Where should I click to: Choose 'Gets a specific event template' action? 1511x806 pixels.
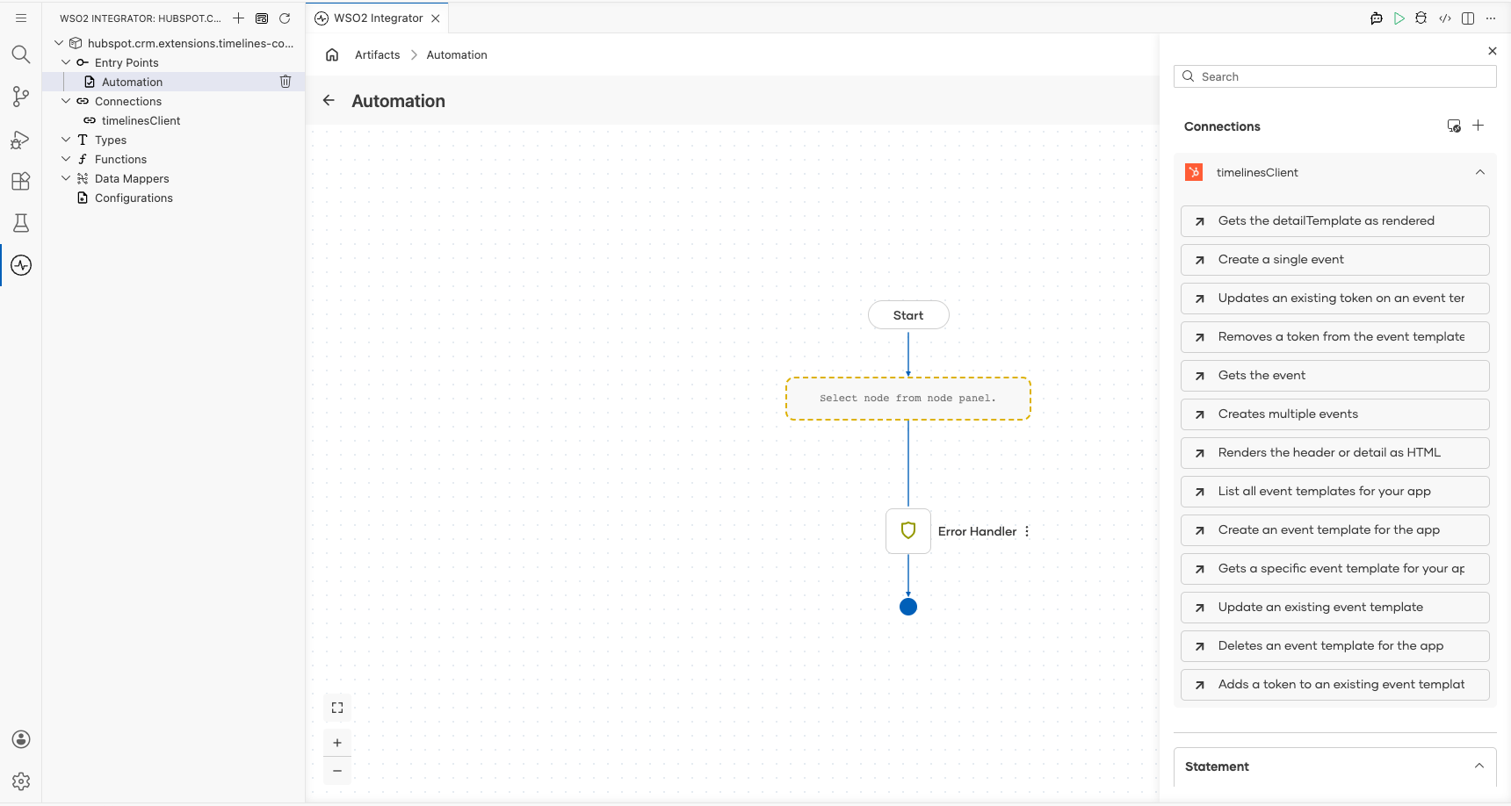click(x=1335, y=569)
